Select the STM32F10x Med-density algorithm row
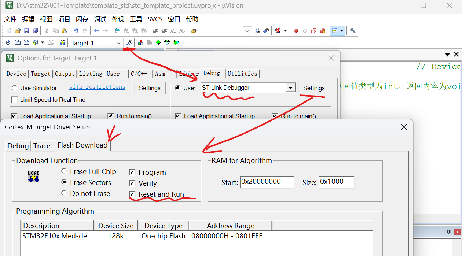The height and width of the screenshot is (256, 462). 197,236
